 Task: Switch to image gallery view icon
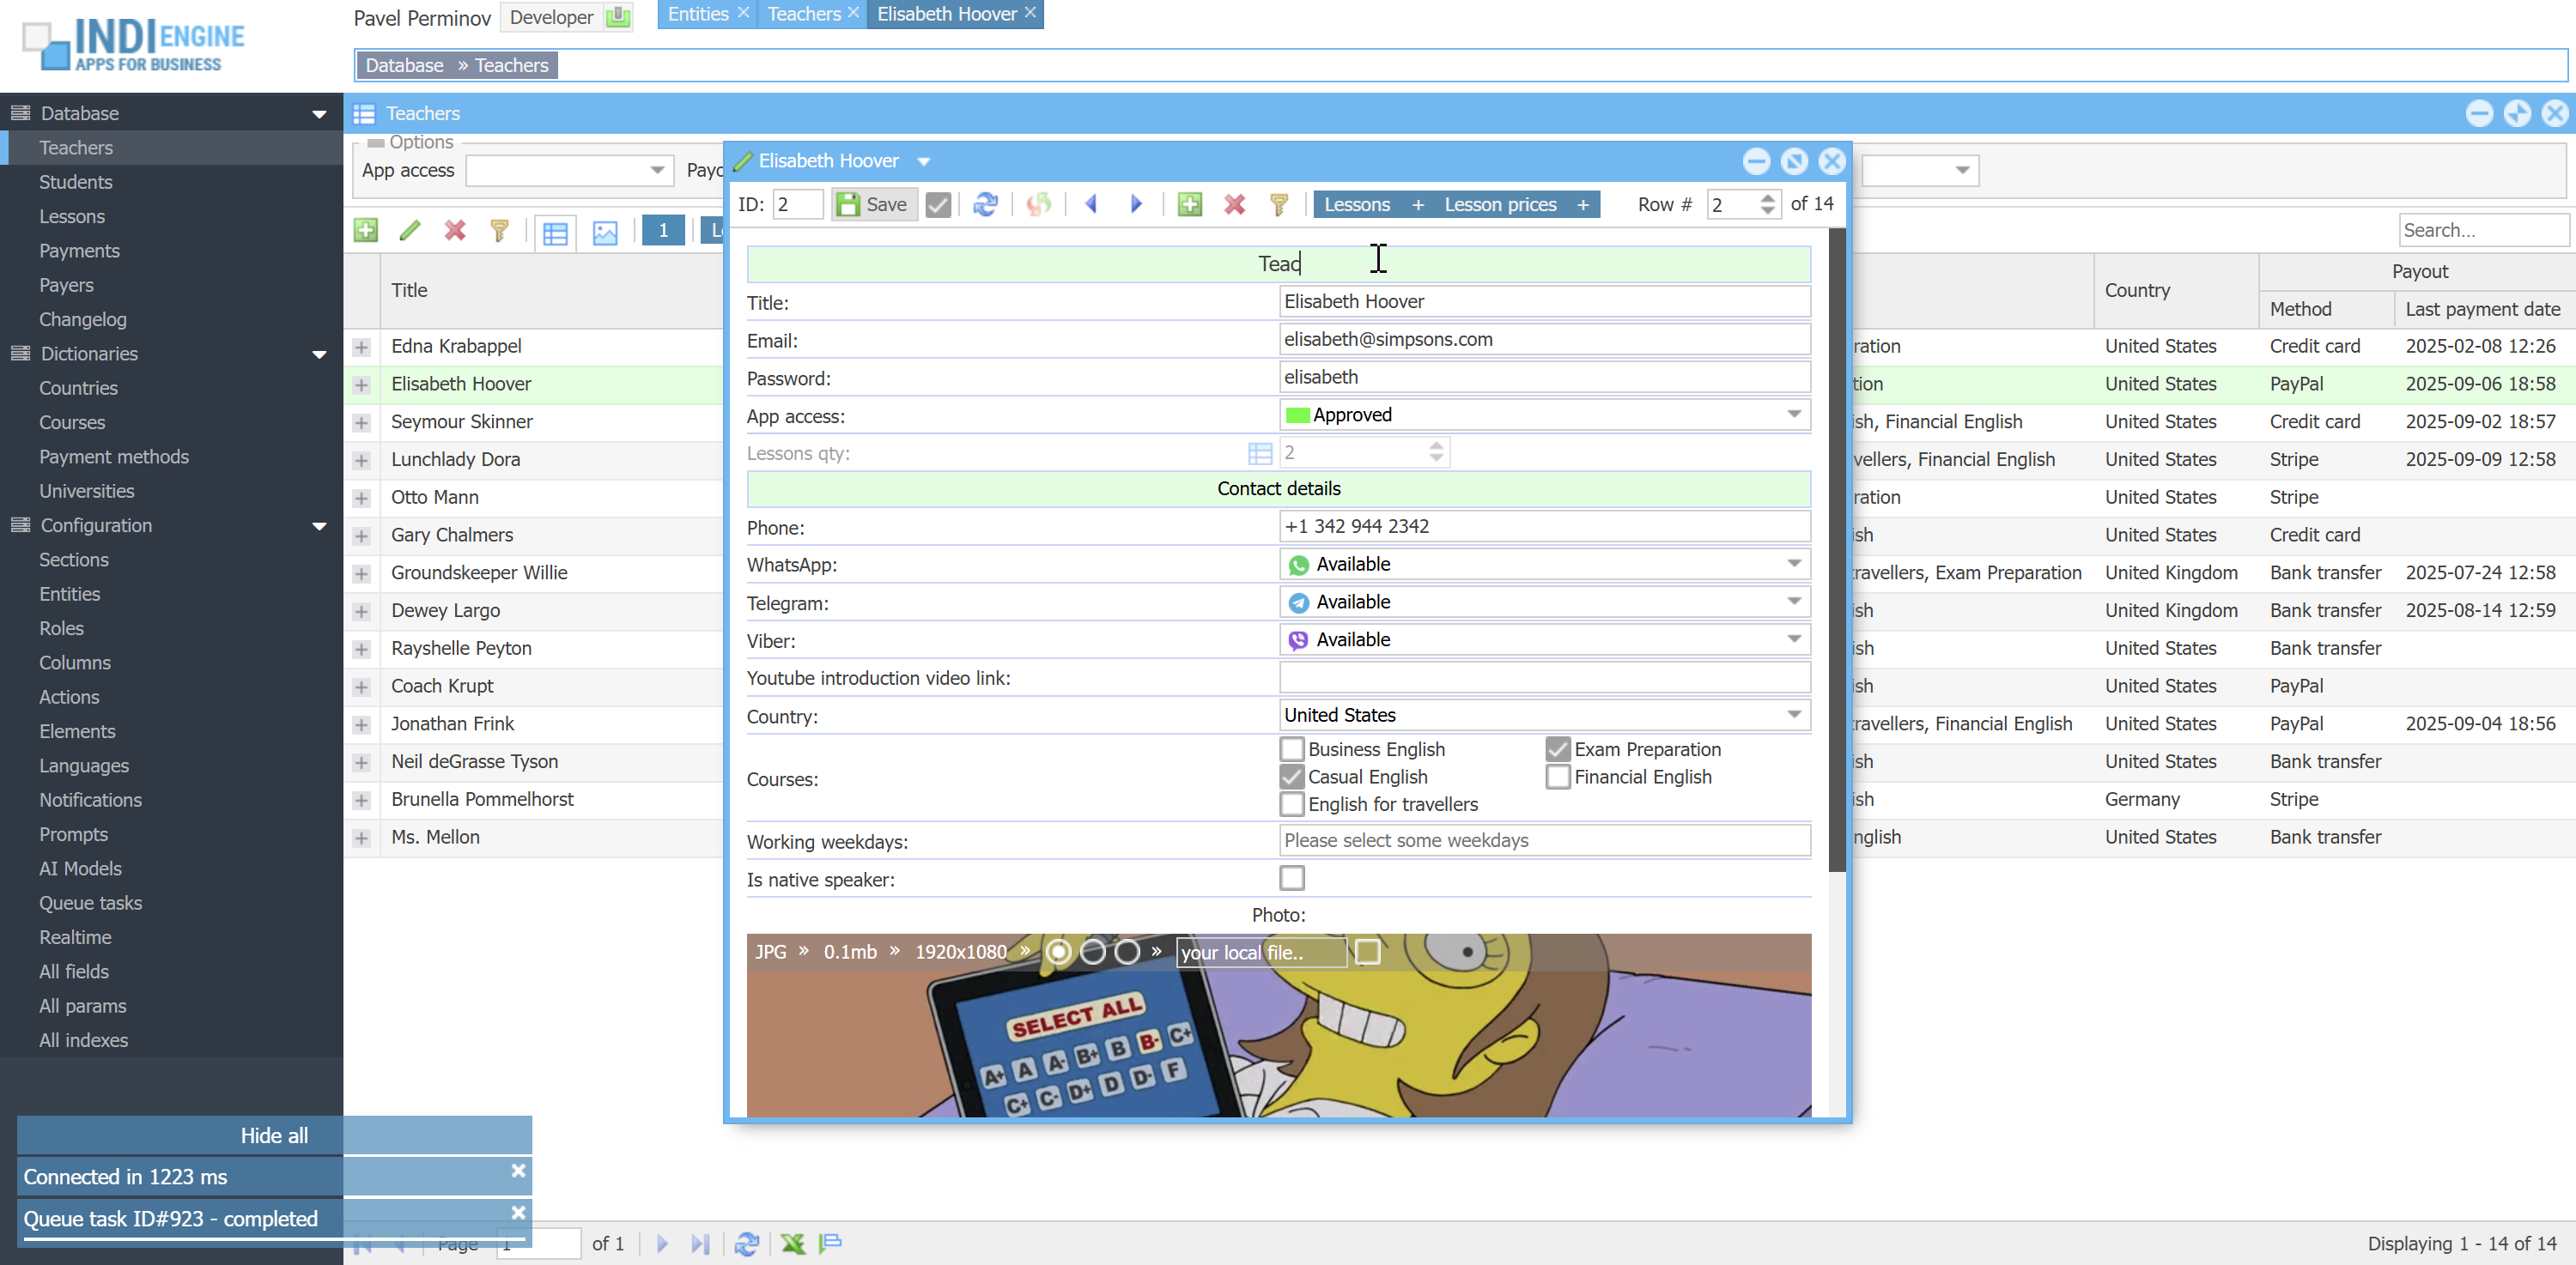click(x=605, y=233)
